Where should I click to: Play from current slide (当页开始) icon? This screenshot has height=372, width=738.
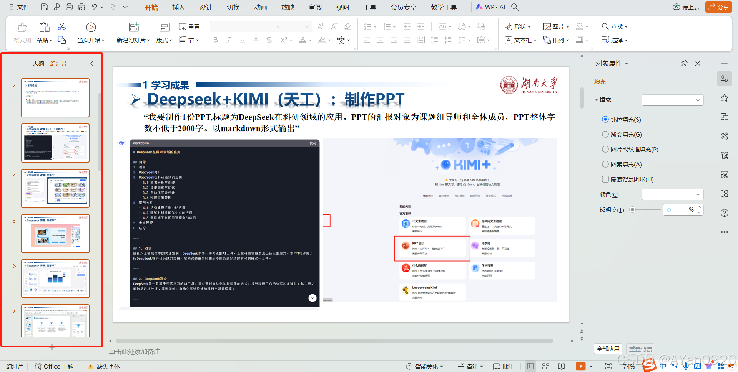tap(91, 27)
